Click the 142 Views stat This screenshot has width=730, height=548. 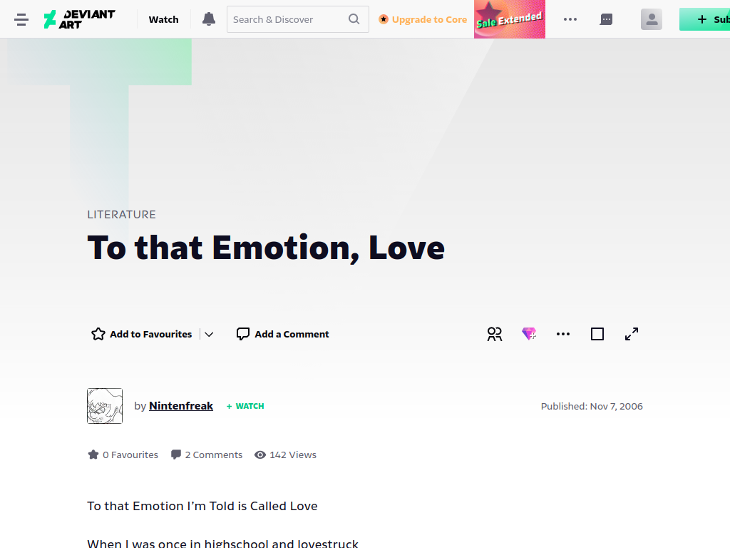tap(285, 455)
